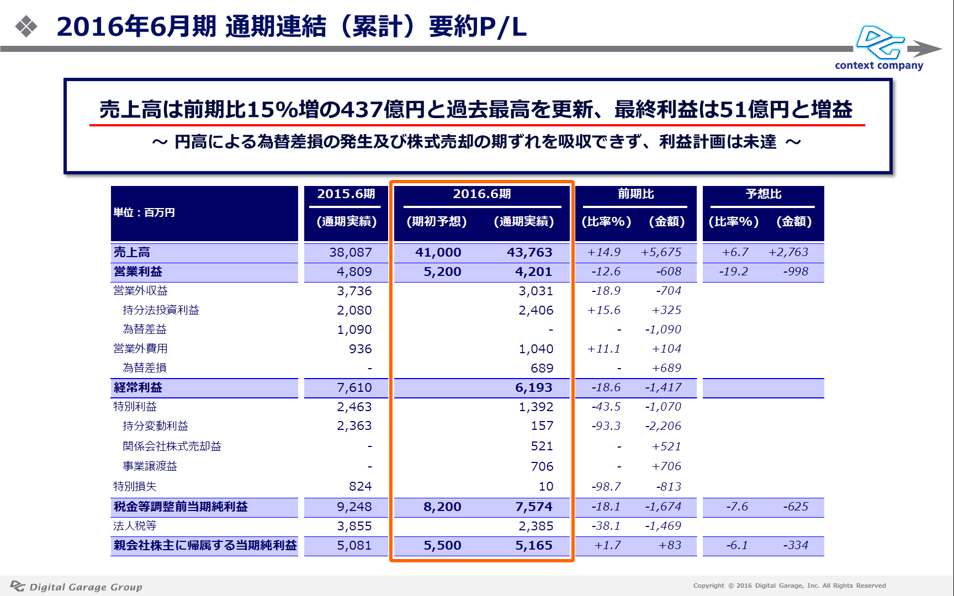Select the 法人税等 row label
The image size is (954, 596).
pyautogui.click(x=135, y=526)
